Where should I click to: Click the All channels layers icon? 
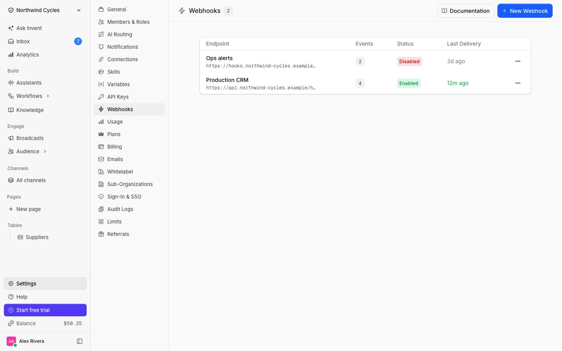11,180
